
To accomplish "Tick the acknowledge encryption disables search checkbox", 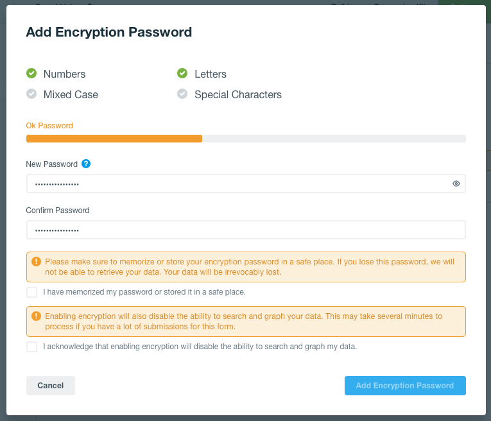I will tap(31, 347).
